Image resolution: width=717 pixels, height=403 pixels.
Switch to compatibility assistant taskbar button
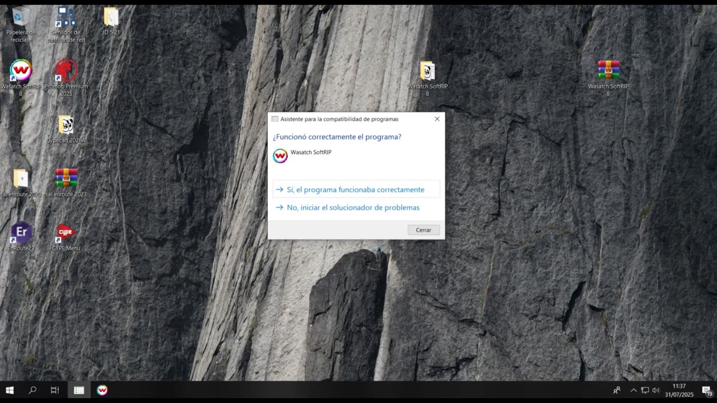tap(79, 390)
